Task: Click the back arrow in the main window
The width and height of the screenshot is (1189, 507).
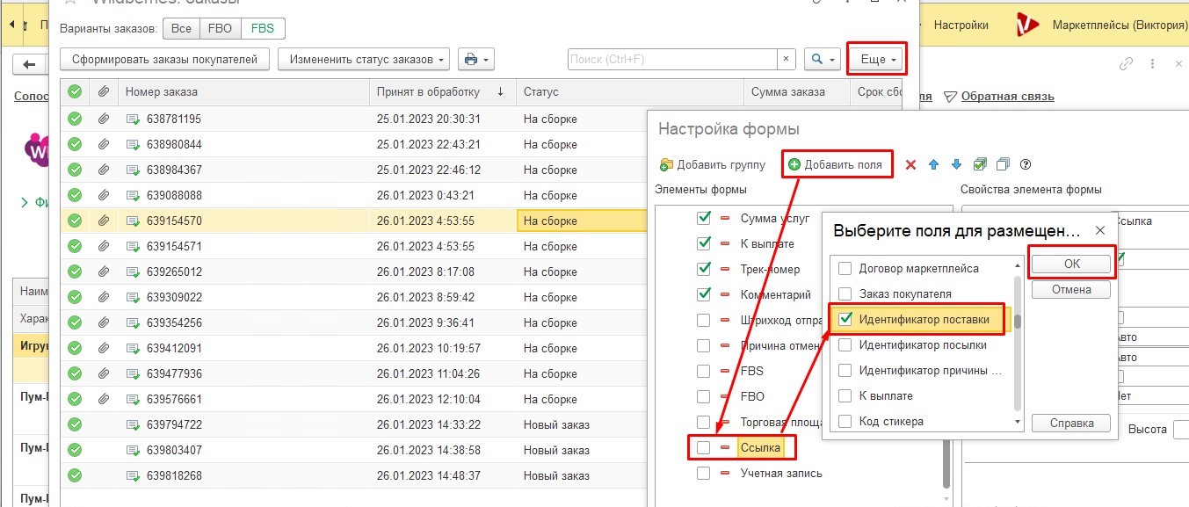Action: click(x=30, y=64)
